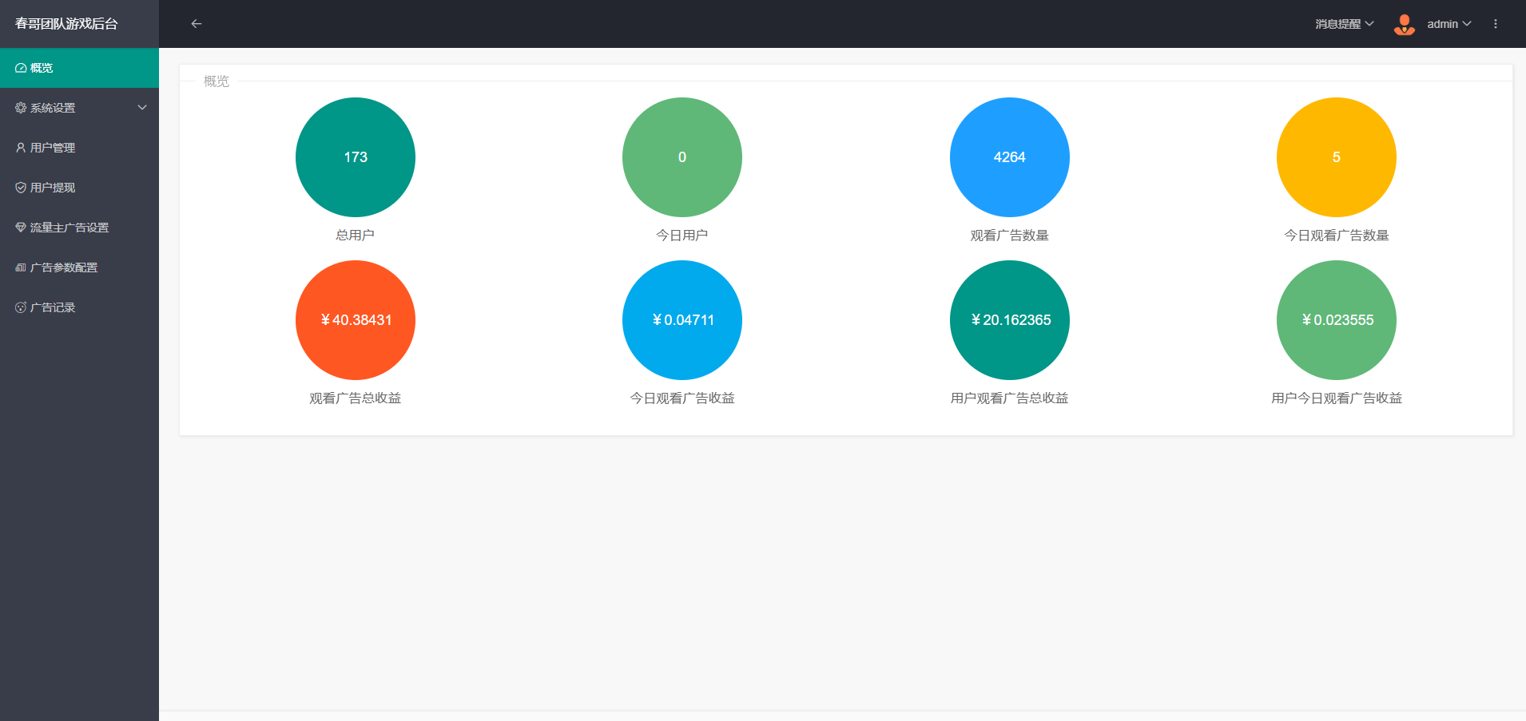Open the 消息提醒 dropdown
1526x721 pixels.
(1345, 24)
